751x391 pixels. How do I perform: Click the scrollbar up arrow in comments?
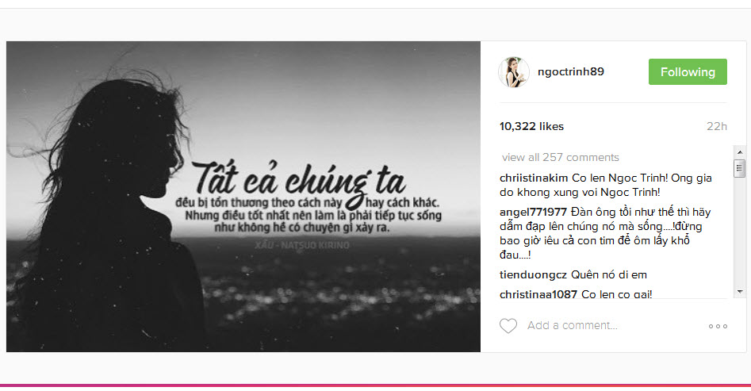(x=740, y=152)
